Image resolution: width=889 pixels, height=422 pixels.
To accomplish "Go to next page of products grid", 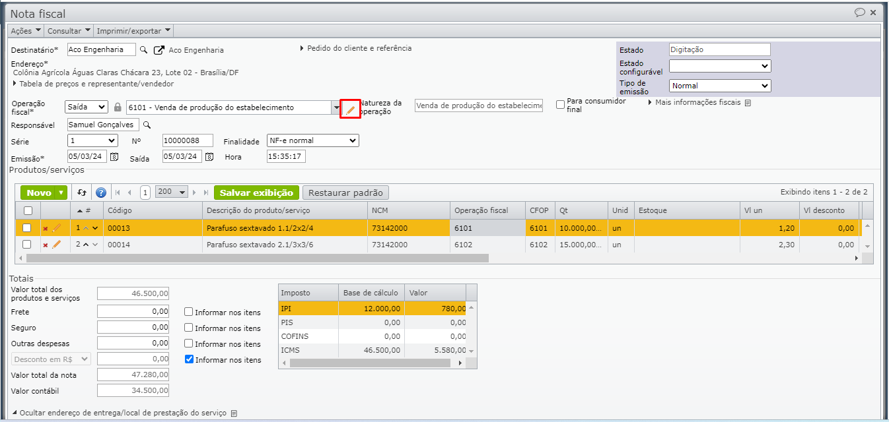I will pyautogui.click(x=195, y=193).
